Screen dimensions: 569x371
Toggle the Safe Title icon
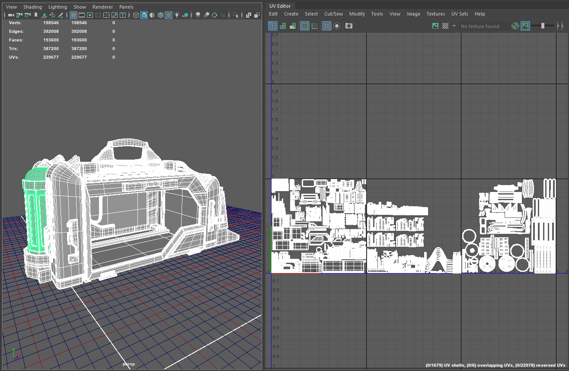pyautogui.click(x=123, y=15)
